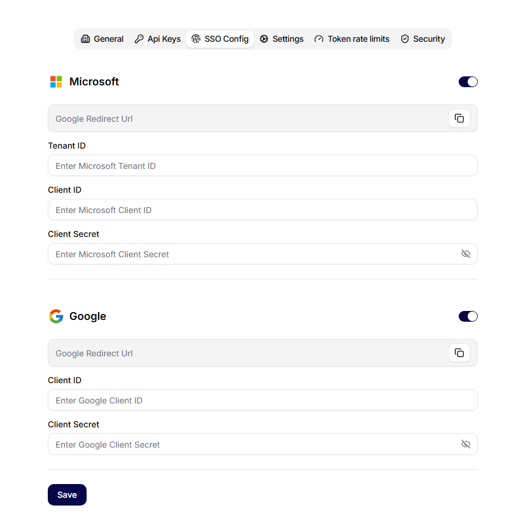Focus the Google Client Secret field
This screenshot has width=522, height=530.
[x=263, y=444]
